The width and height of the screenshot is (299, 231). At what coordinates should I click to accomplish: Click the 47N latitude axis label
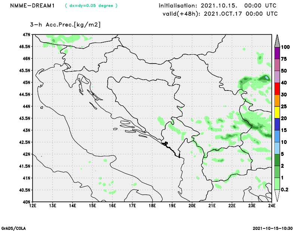(26, 34)
